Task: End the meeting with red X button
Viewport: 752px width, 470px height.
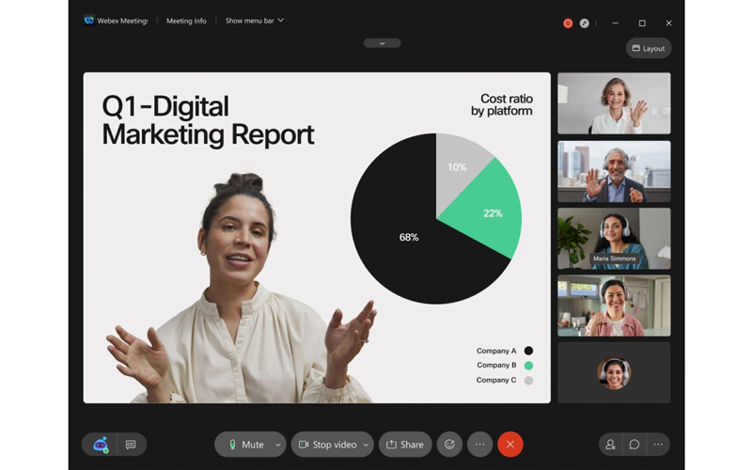Action: coord(510,445)
